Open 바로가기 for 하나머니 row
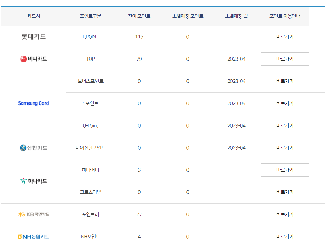The width and height of the screenshot is (327, 249). pyautogui.click(x=285, y=170)
